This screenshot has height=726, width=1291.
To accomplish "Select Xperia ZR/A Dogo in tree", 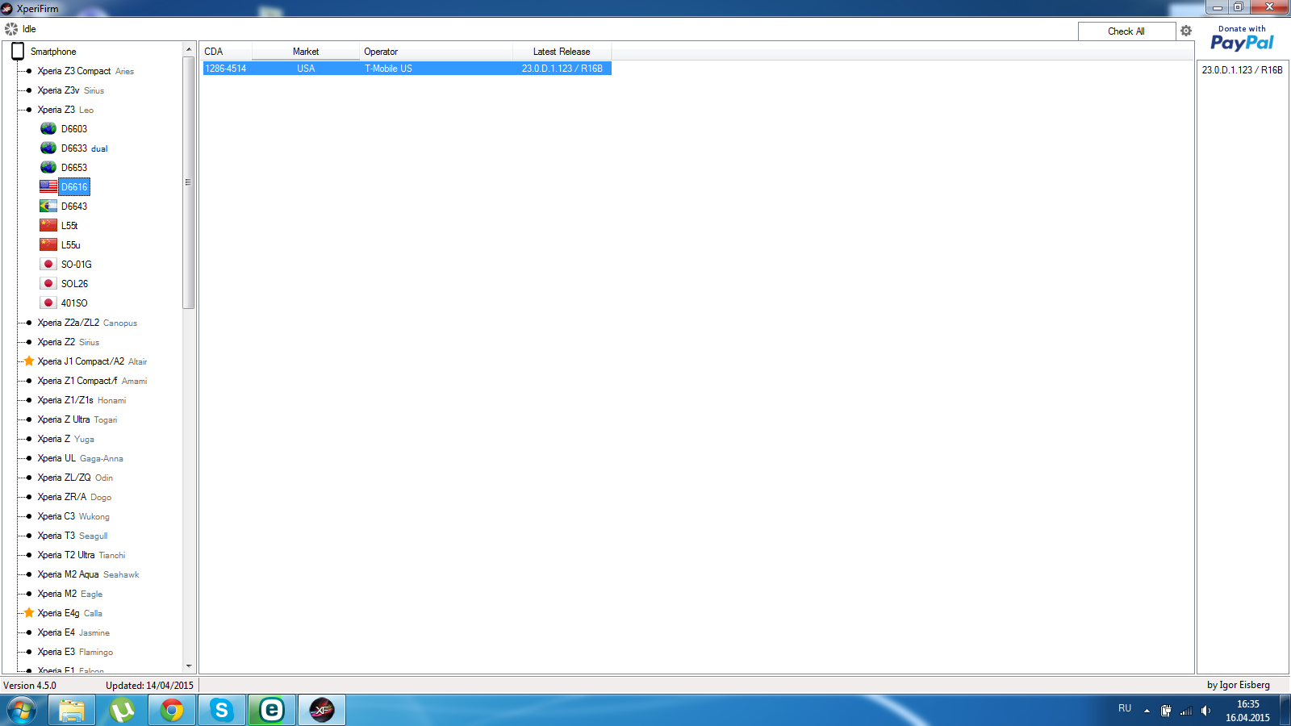I will pos(74,497).
